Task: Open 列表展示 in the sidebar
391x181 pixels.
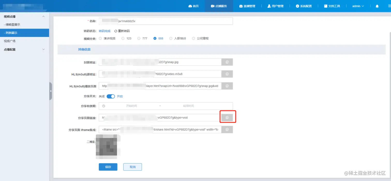Action: click(25, 33)
